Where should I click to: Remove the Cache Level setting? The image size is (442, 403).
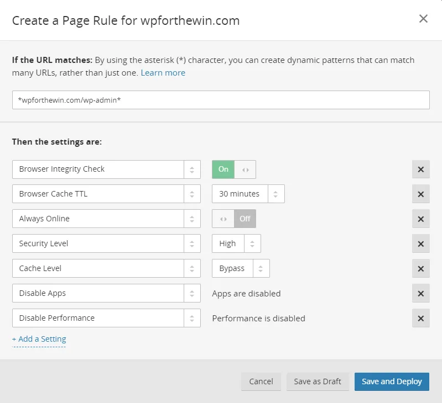tap(420, 268)
